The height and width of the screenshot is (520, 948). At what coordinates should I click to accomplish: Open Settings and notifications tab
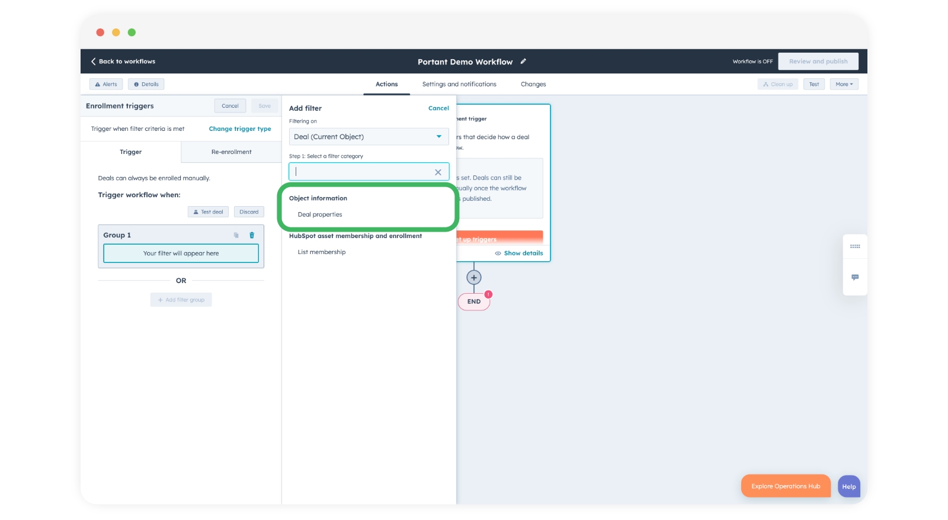click(459, 84)
